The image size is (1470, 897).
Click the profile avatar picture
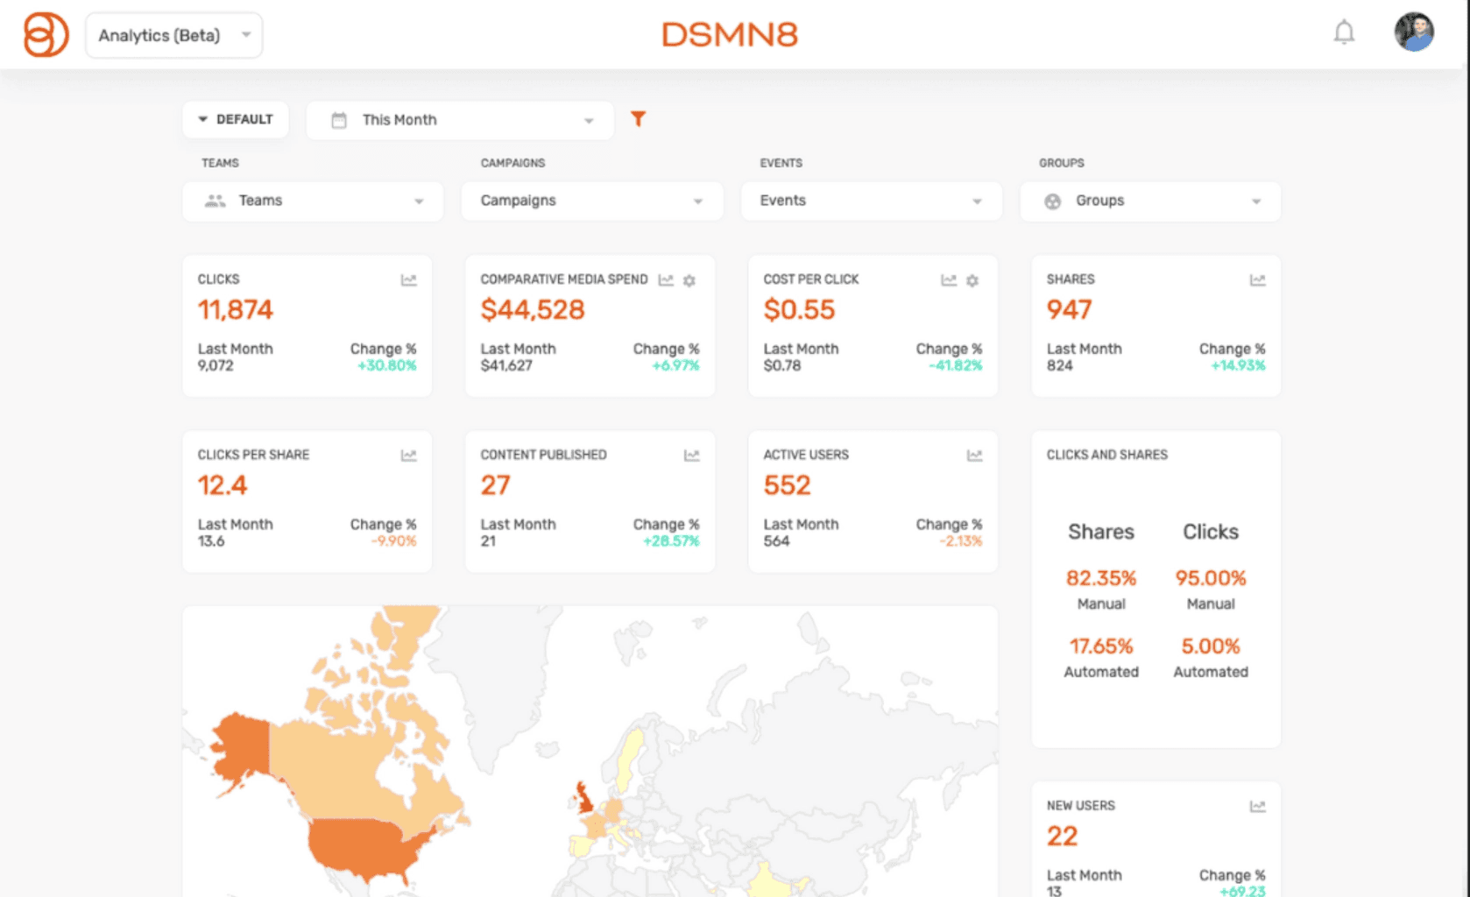tap(1414, 33)
